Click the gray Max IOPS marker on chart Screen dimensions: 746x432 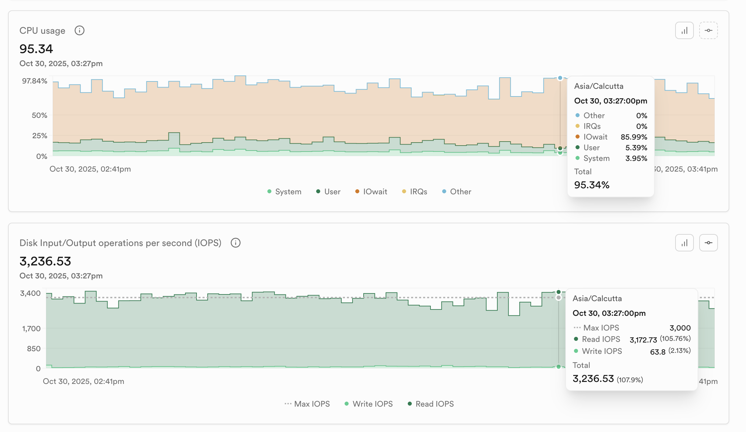click(x=558, y=297)
